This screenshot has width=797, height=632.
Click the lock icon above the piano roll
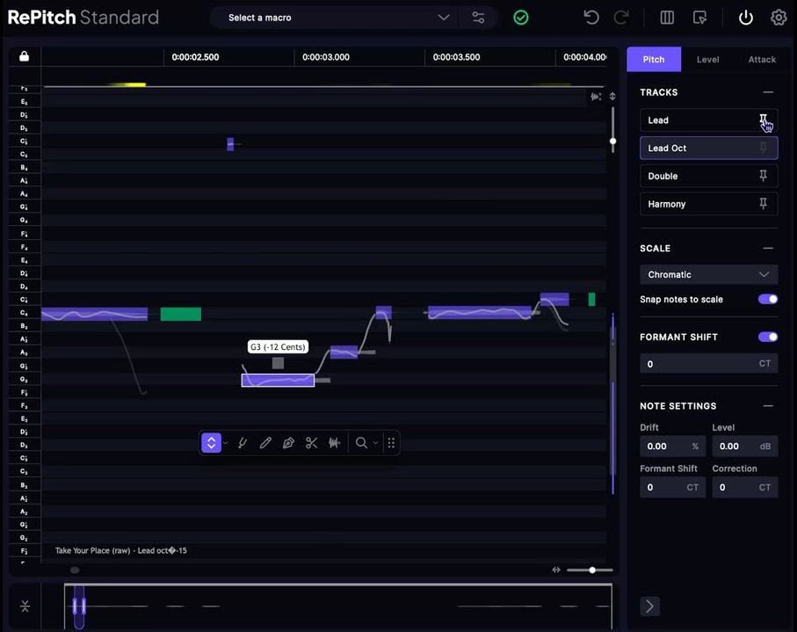click(24, 56)
